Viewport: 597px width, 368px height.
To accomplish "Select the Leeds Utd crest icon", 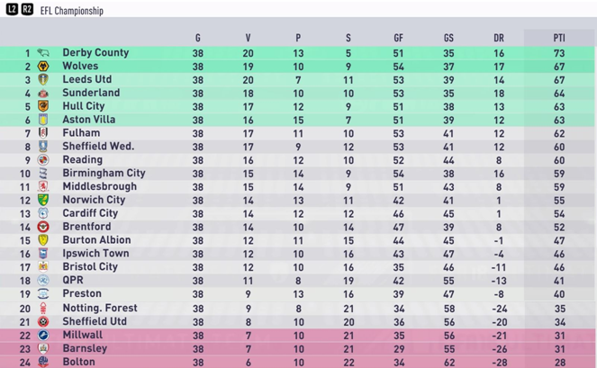I will (43, 79).
